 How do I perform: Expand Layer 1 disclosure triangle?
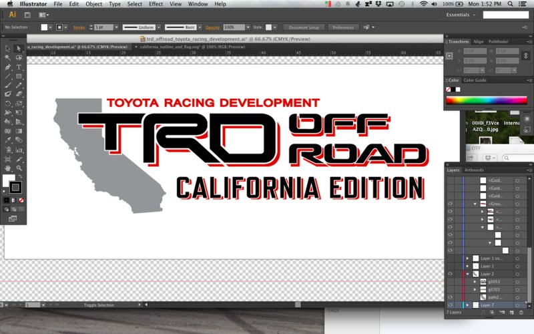click(468, 266)
